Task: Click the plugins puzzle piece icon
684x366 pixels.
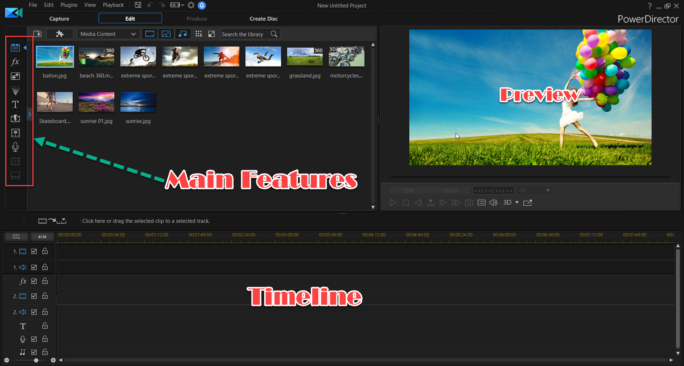Action: pos(59,34)
